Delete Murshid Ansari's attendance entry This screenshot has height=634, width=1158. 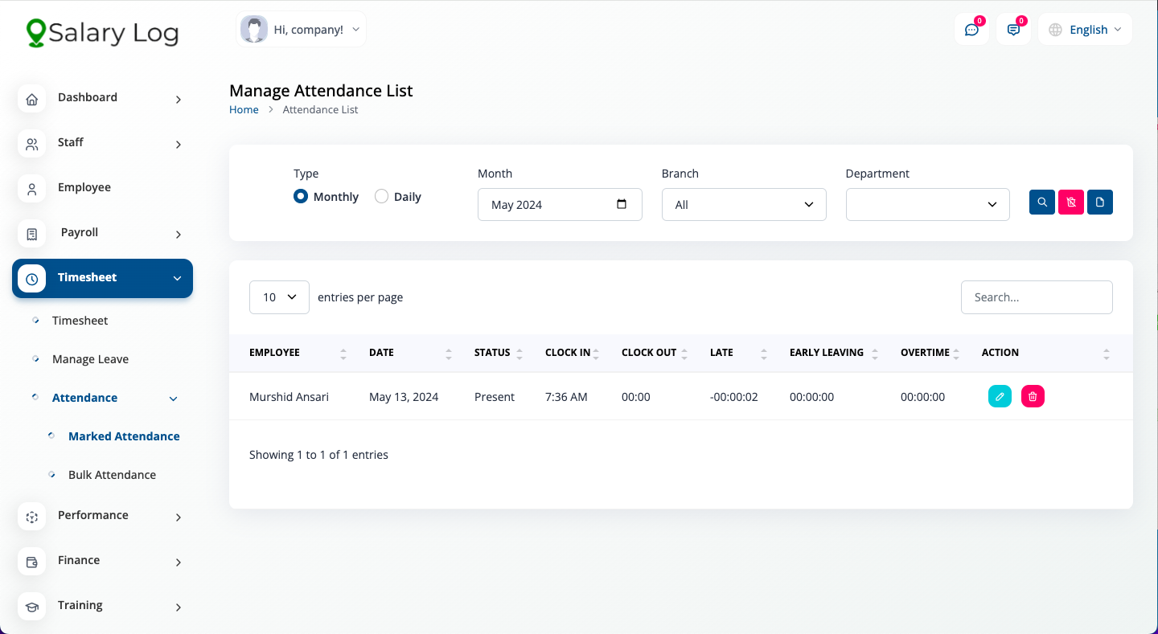click(1033, 396)
